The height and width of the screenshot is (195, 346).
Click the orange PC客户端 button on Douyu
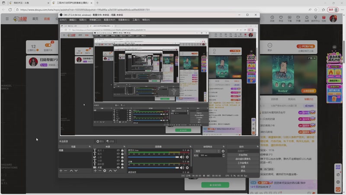306,46
